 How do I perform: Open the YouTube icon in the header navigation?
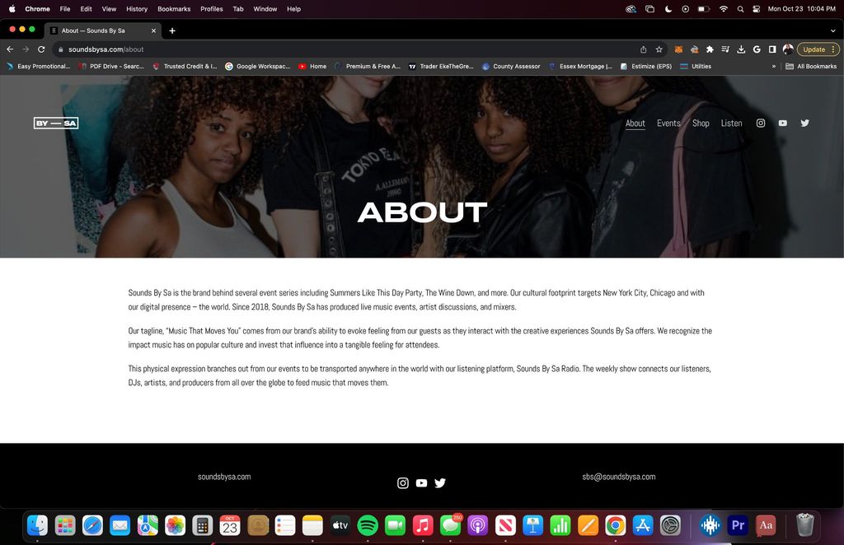pyautogui.click(x=782, y=123)
